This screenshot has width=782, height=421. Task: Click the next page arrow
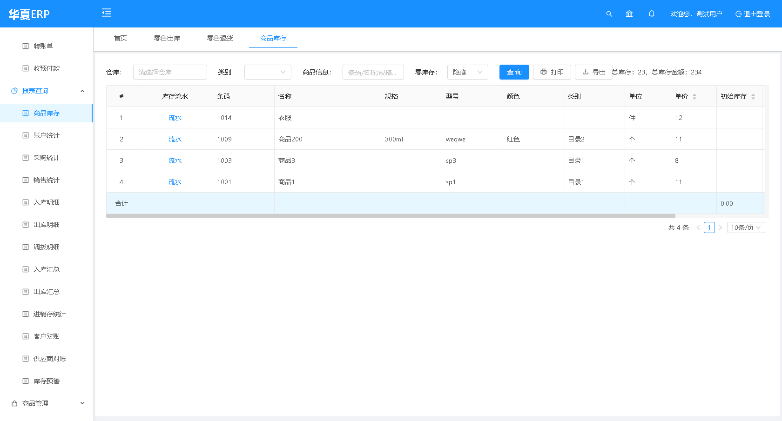[x=721, y=227]
